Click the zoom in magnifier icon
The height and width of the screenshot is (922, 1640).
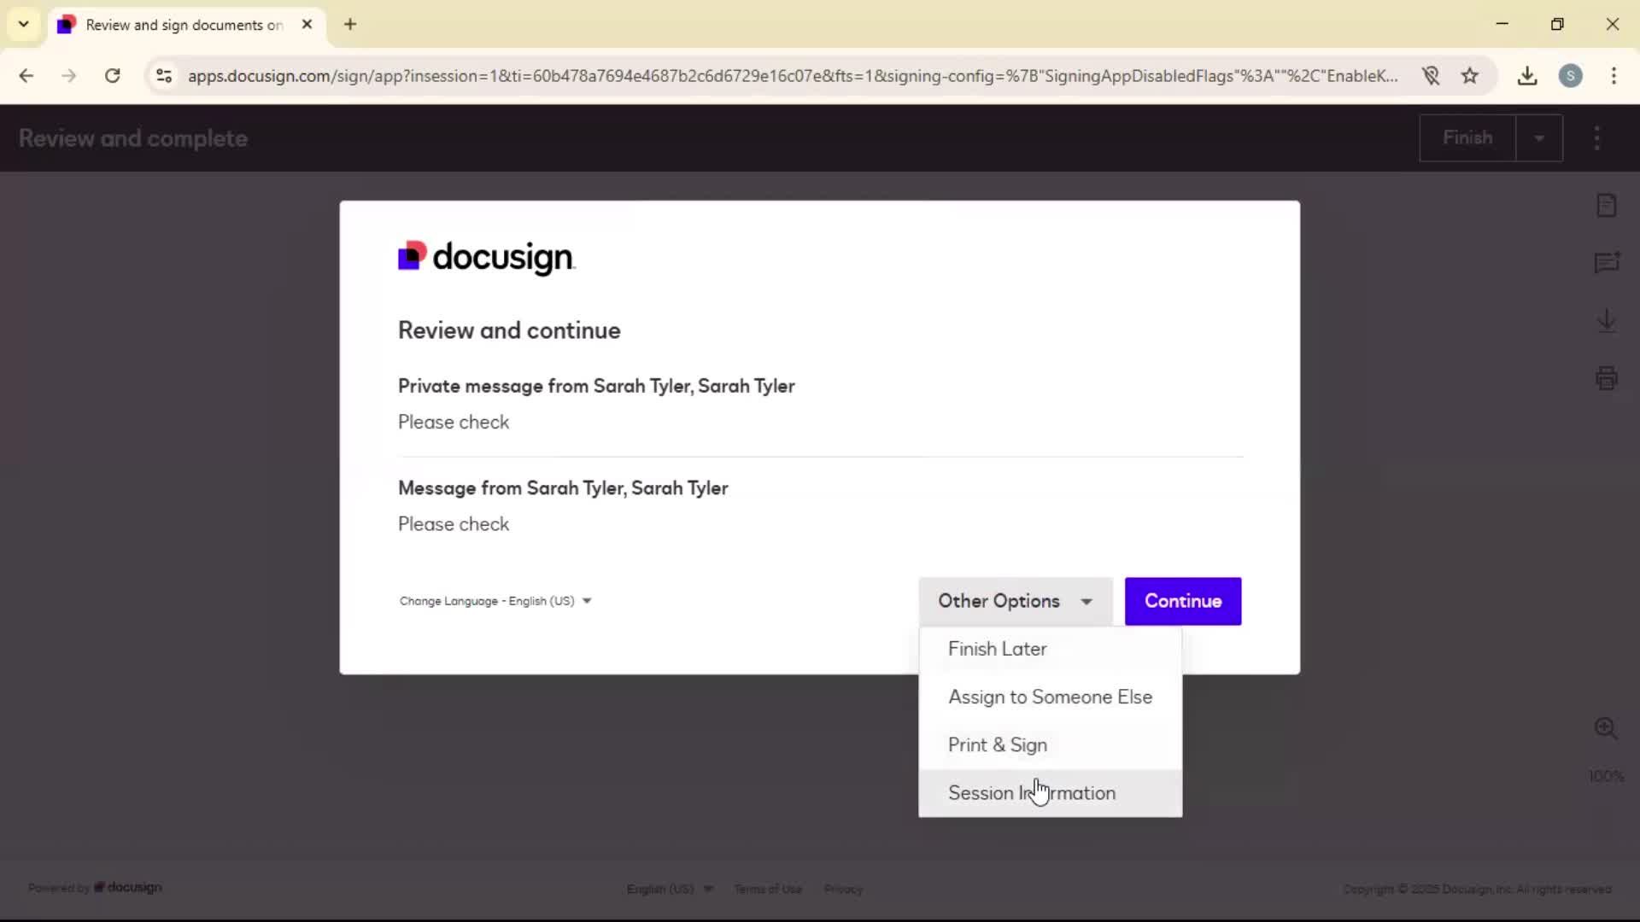coord(1606,728)
